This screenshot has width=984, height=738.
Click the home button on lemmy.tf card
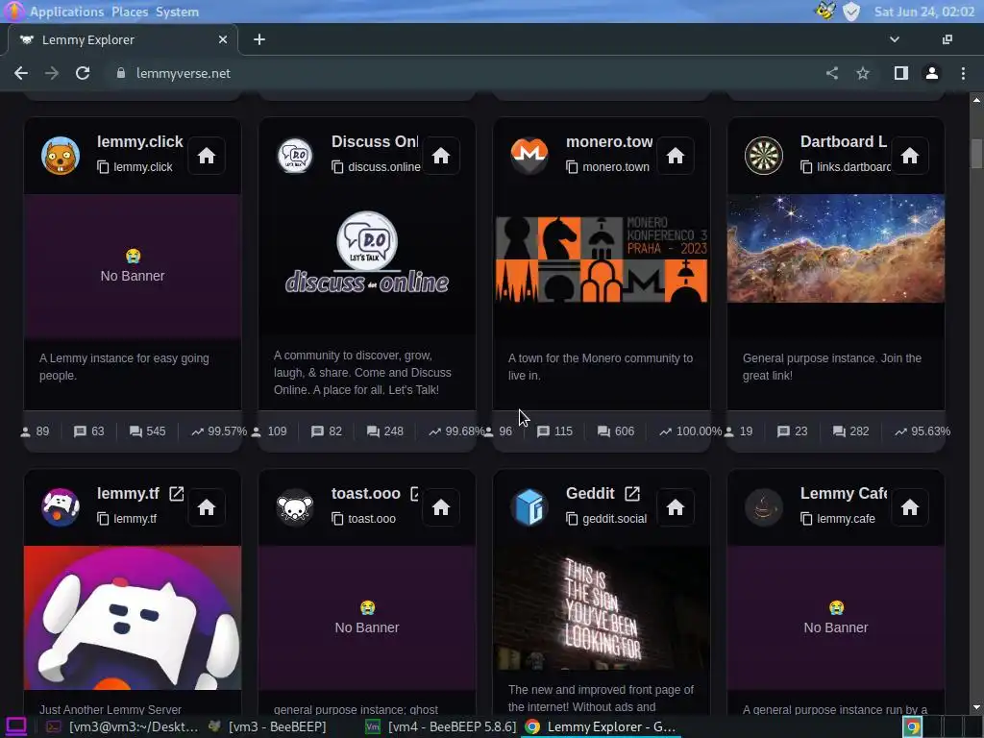tap(207, 507)
